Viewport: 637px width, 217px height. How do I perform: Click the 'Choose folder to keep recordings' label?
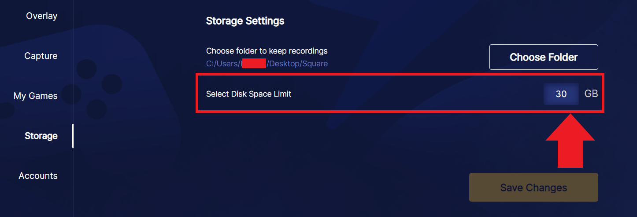click(x=267, y=51)
